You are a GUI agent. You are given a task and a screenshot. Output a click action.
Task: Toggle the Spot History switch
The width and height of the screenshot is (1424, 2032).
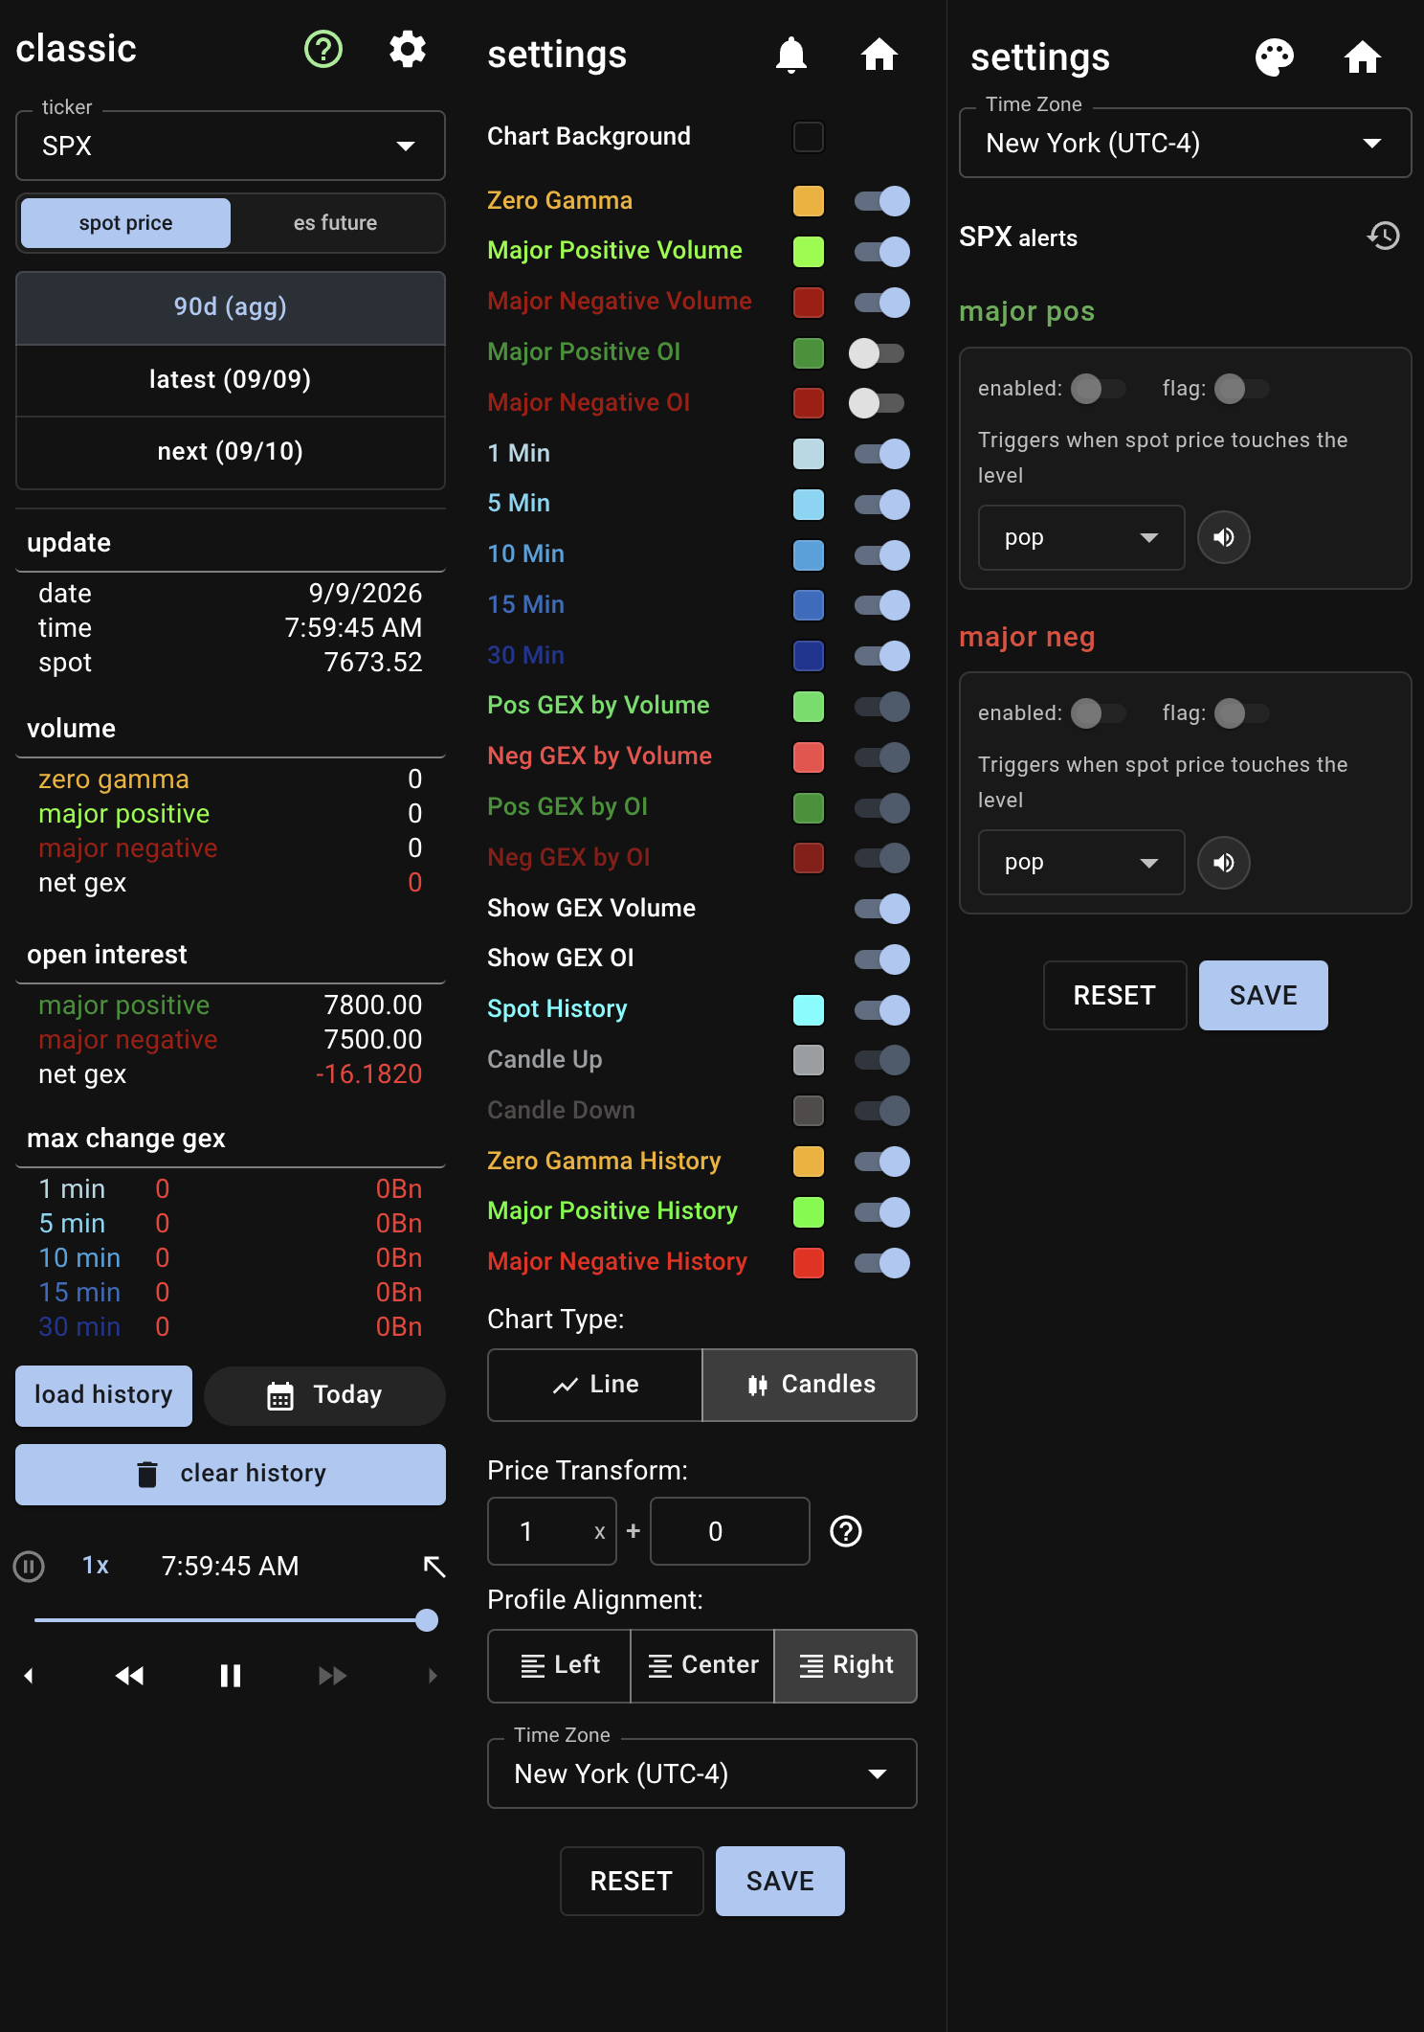[881, 1009]
